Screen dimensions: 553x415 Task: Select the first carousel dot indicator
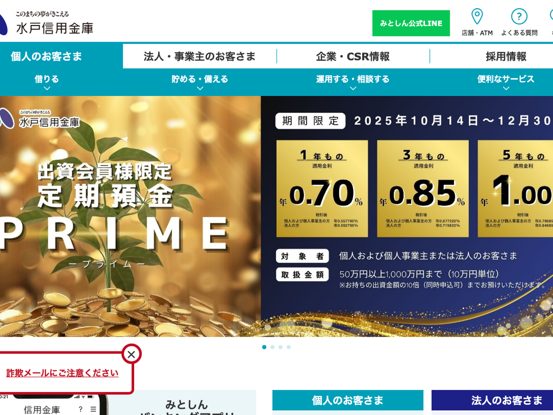coord(264,347)
